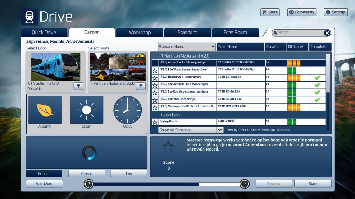The height and width of the screenshot is (199, 355).
Task: Open the route filter dropdown
Action: [x=141, y=86]
